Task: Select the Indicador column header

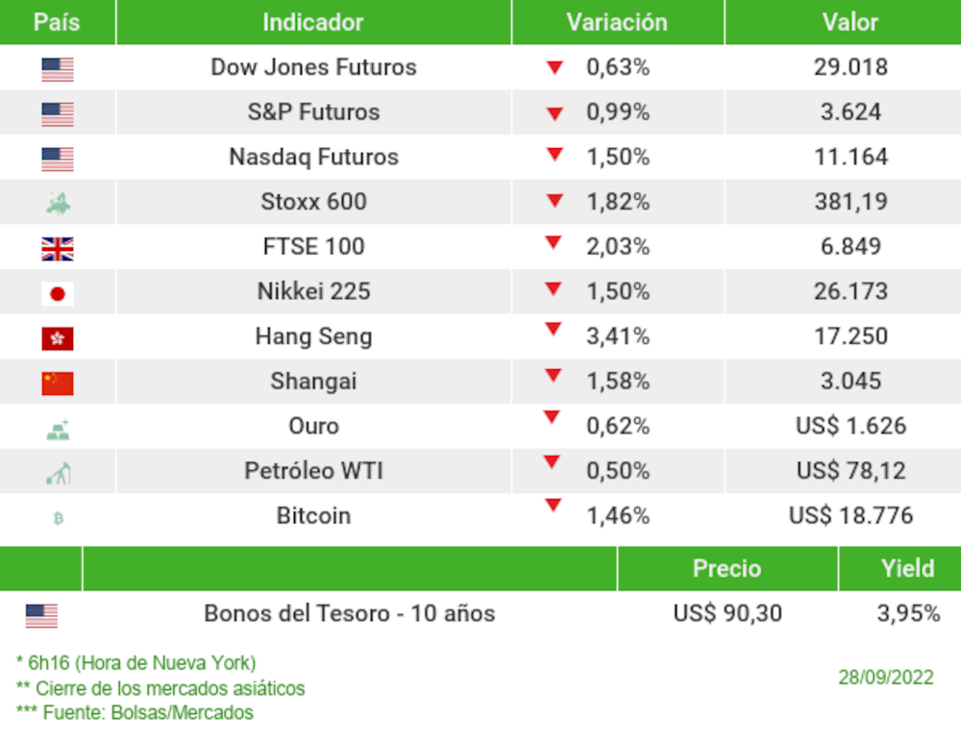Action: (x=313, y=22)
